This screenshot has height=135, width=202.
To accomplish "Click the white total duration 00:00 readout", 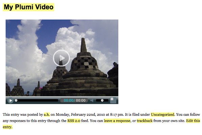I will coord(81,100).
